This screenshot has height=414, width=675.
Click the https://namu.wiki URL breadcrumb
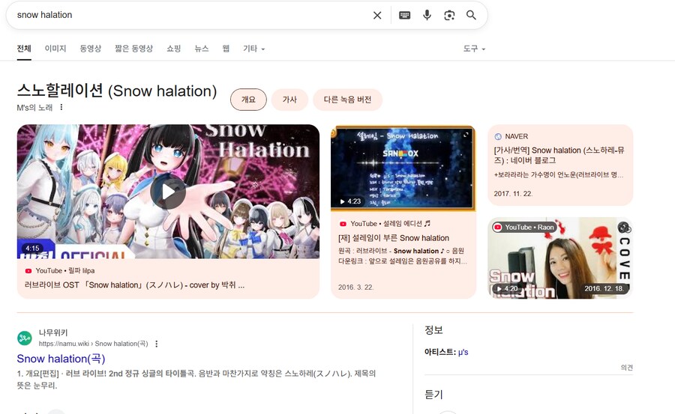[94, 344]
